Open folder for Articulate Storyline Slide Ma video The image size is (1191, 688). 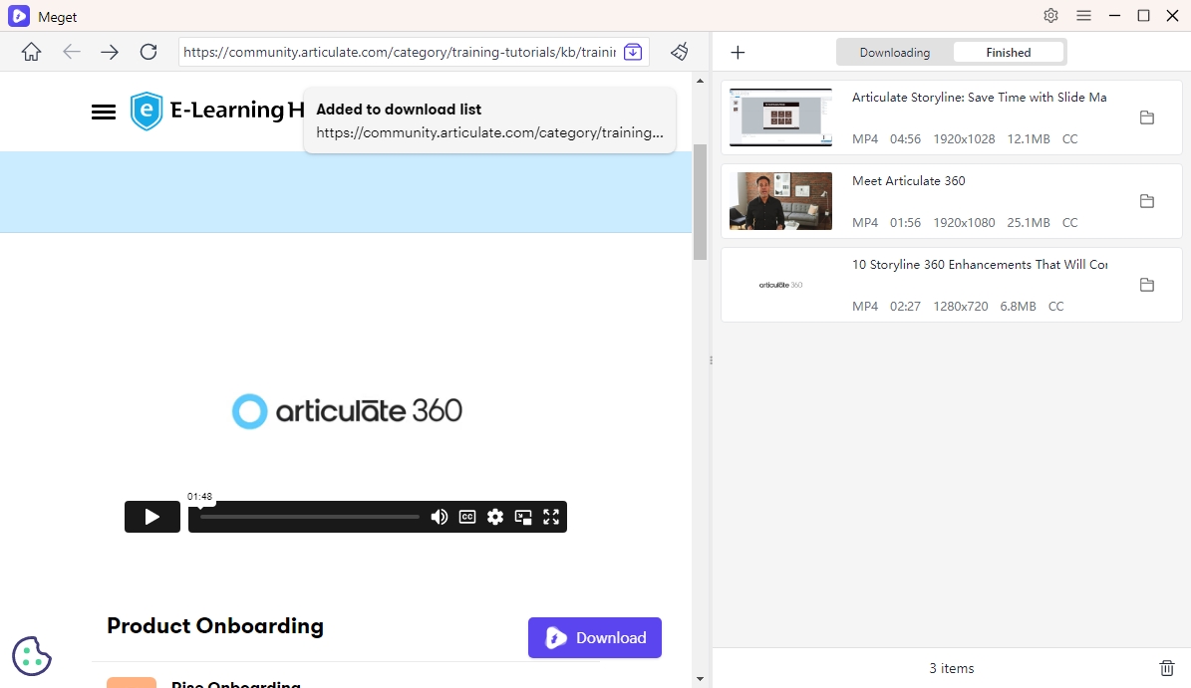[x=1147, y=117]
